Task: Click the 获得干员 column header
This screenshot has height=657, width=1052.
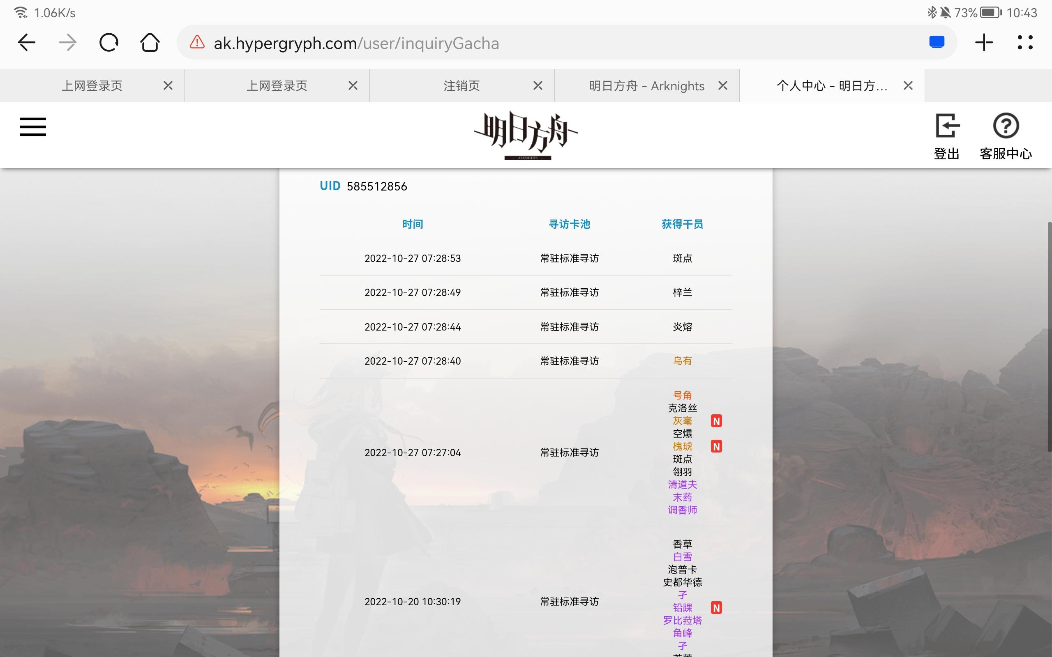Action: [x=683, y=224]
